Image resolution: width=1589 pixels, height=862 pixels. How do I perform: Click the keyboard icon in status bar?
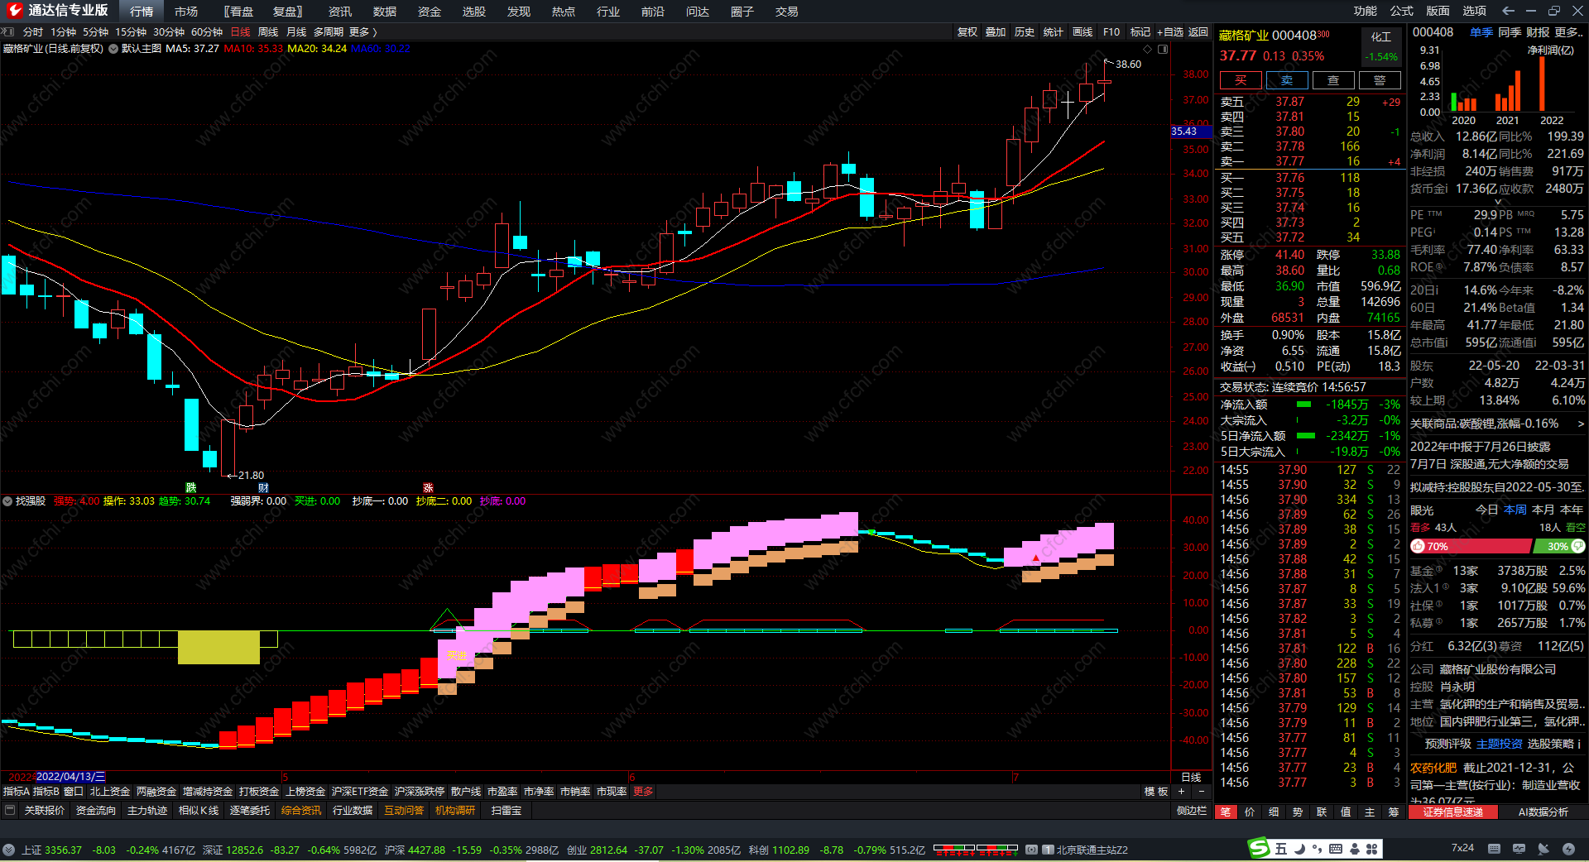tap(1494, 849)
